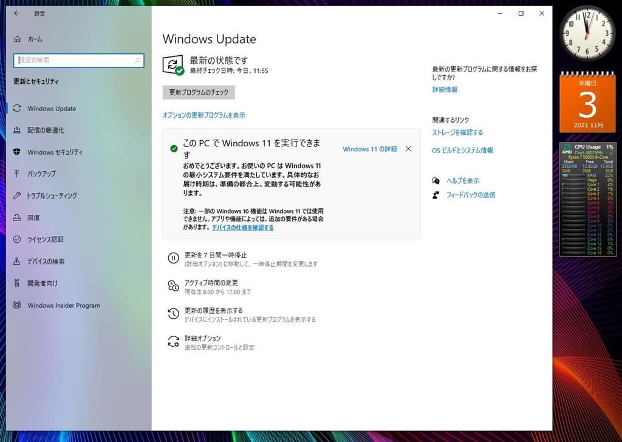Click the gear arrows icon for 詳細オプション
Screen dimensions: 622x442
(173, 341)
